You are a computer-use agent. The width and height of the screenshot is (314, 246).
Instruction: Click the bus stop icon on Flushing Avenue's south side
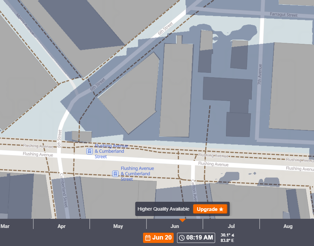pyautogui.click(x=115, y=174)
